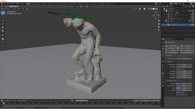
Task: Activate the Rotate tool
Action: 3,24
